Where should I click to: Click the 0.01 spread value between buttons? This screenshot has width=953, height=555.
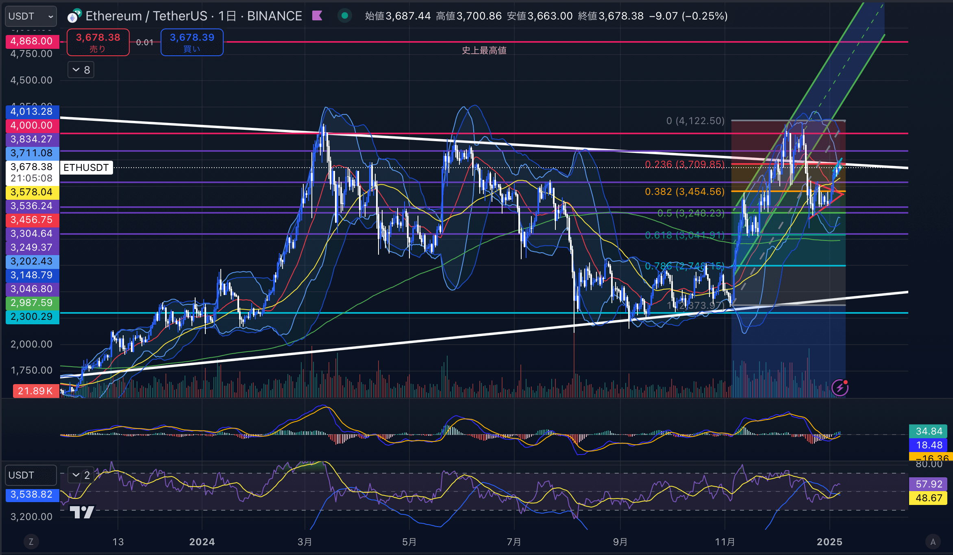pos(145,42)
